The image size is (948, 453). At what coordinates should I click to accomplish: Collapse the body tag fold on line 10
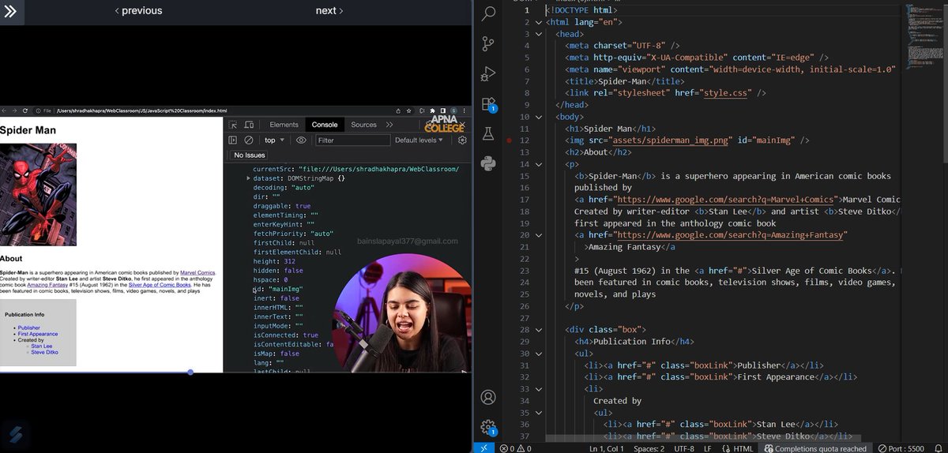[x=539, y=117]
